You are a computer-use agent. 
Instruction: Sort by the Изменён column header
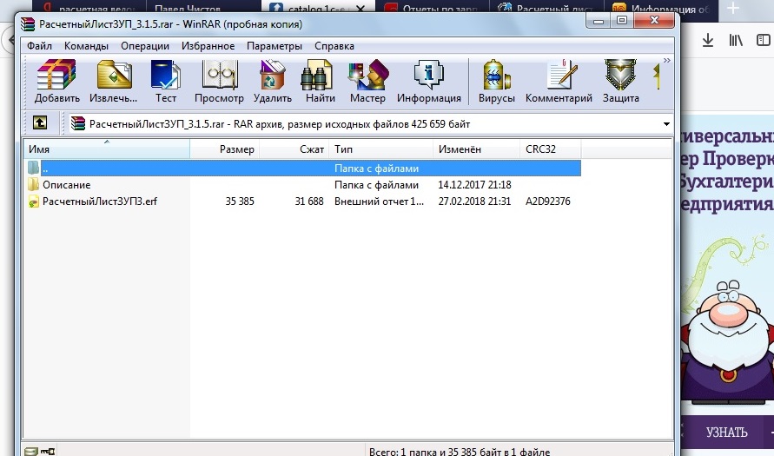476,149
